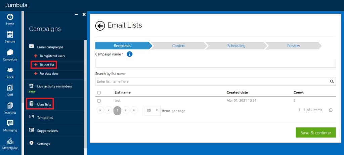Sort by Count column header
Viewport: 344px width, 155px height.
[299, 92]
